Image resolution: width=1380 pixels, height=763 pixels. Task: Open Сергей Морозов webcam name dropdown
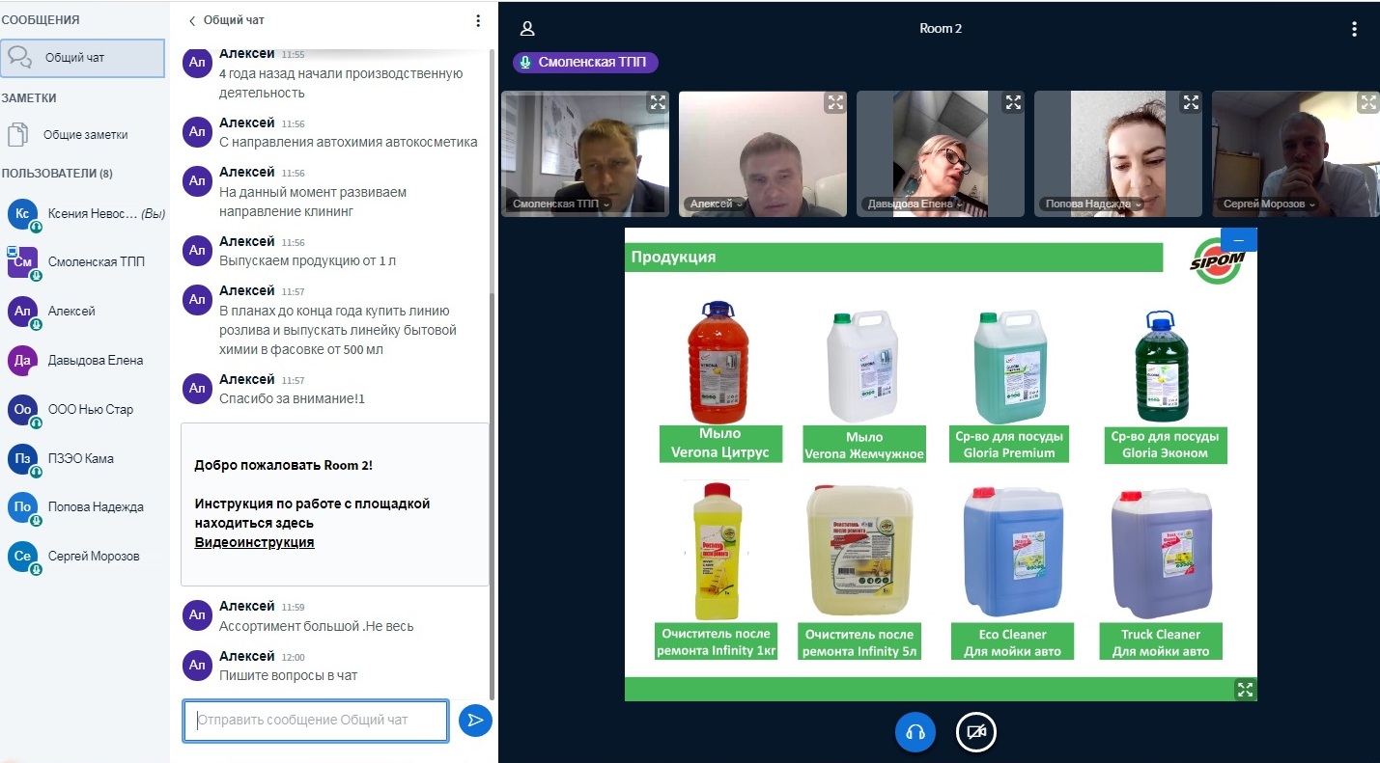[1269, 204]
